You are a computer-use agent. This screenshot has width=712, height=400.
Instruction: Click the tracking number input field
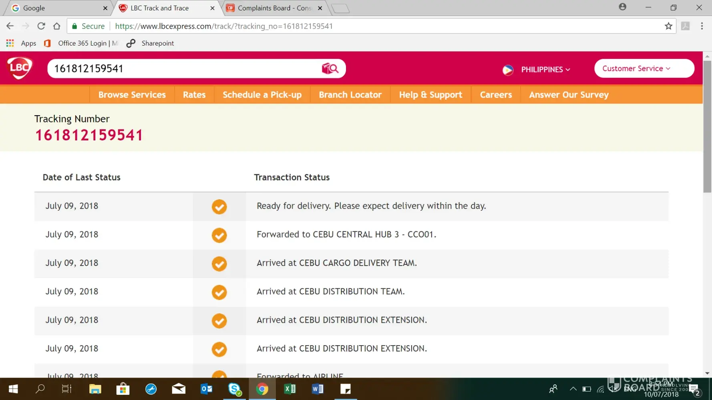(x=184, y=69)
